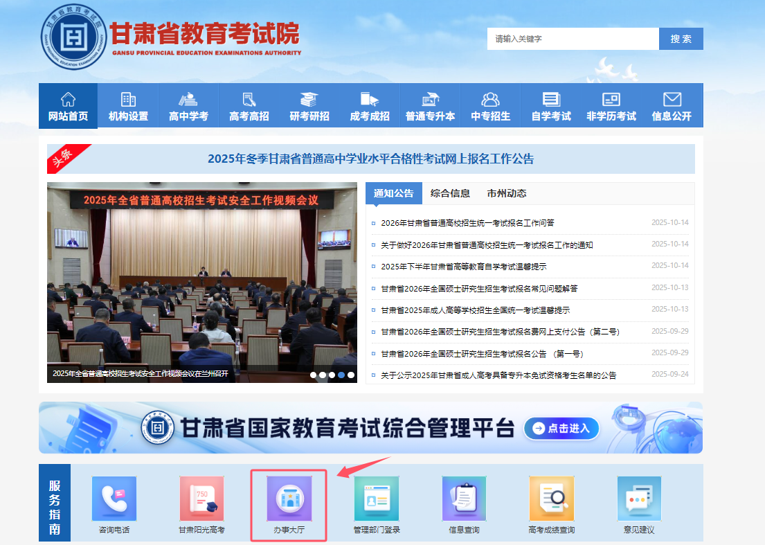The height and width of the screenshot is (545, 765).
Task: Switch to the 市州动态 tab
Action: [506, 193]
